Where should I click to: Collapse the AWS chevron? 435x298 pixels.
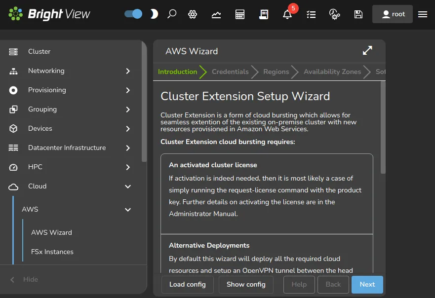tap(128, 210)
